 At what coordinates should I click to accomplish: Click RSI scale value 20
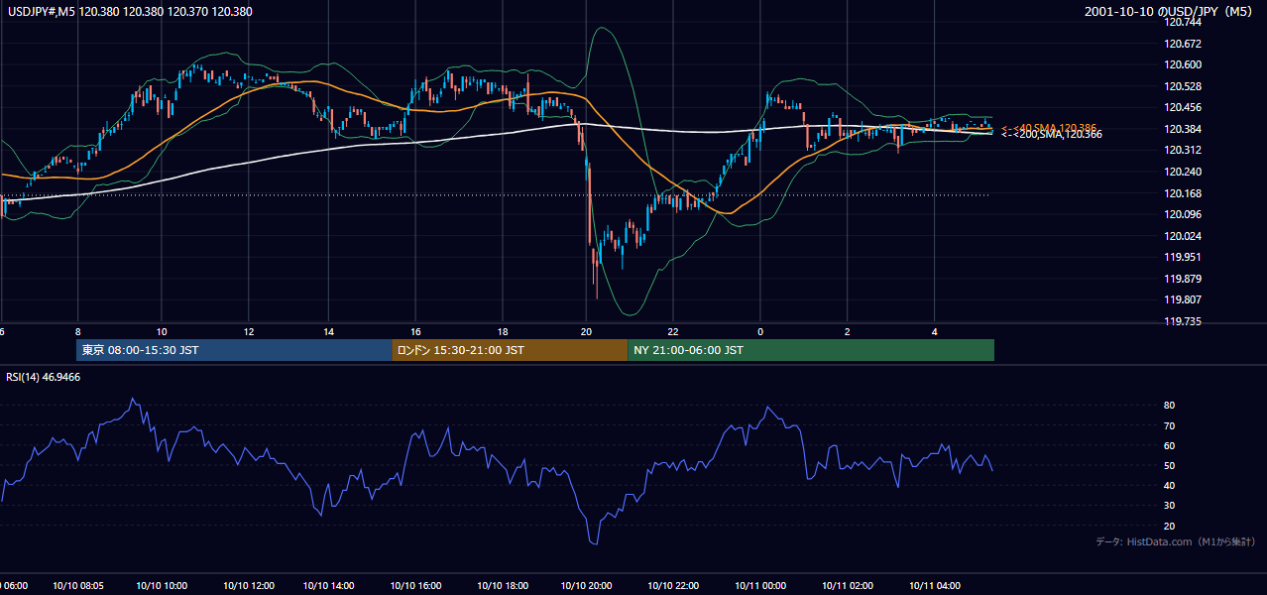[1170, 526]
